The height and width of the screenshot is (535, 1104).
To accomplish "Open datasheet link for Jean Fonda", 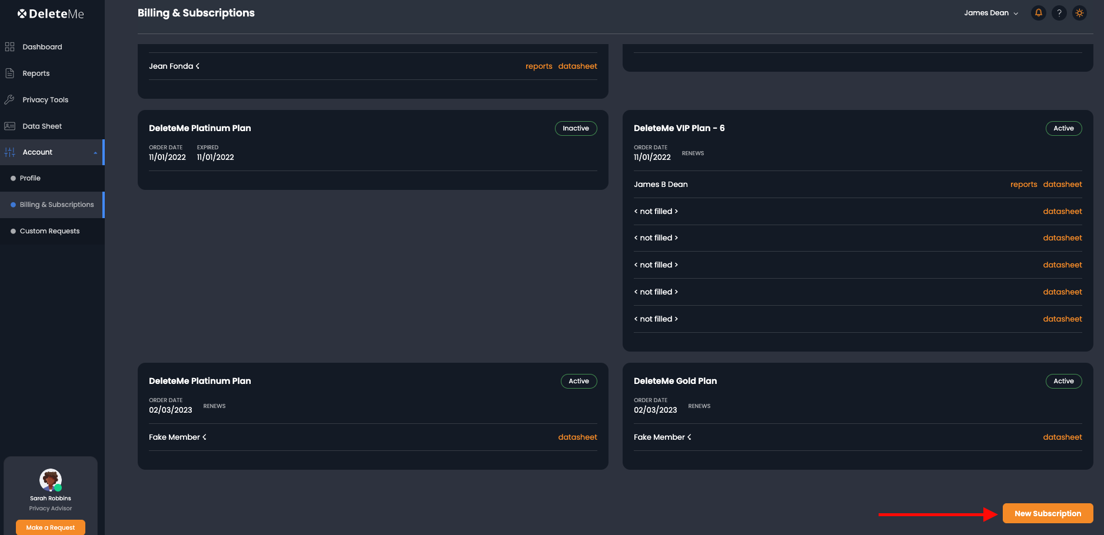I will 577,66.
